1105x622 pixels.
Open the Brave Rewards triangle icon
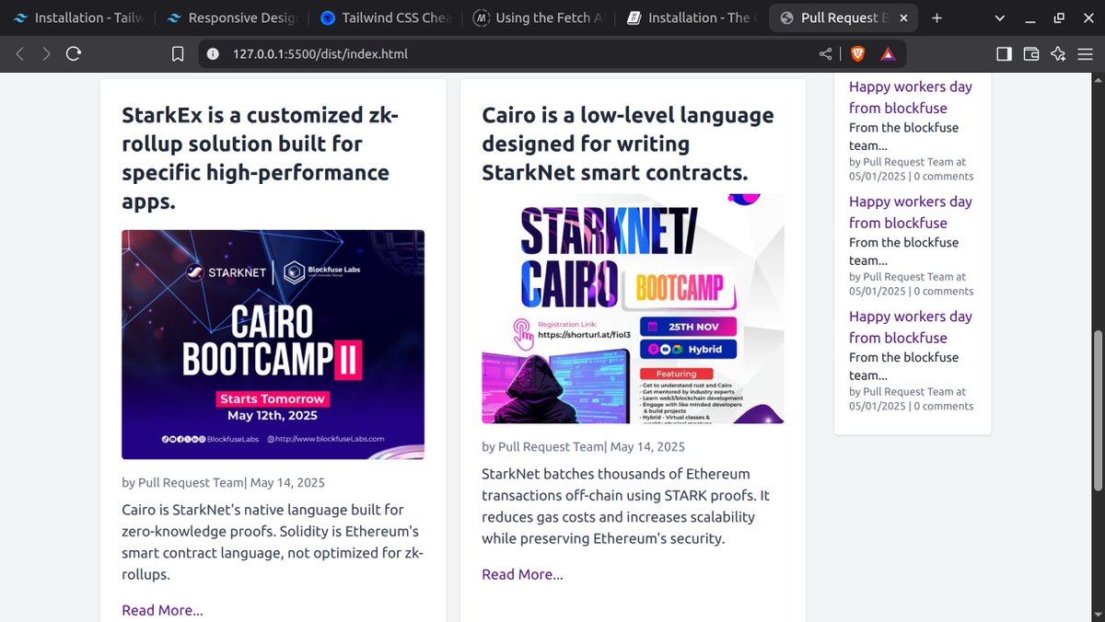888,54
